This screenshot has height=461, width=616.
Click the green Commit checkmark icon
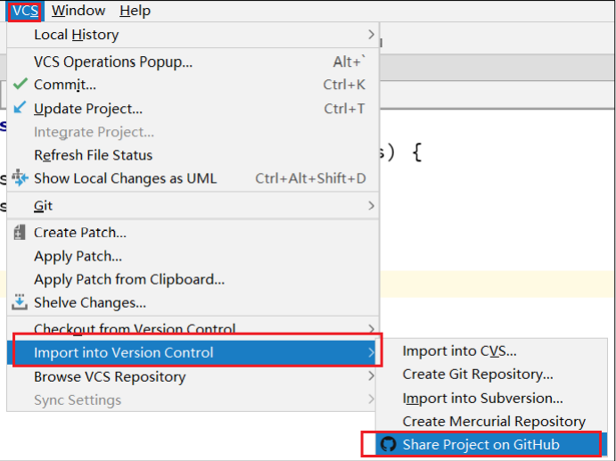20,85
